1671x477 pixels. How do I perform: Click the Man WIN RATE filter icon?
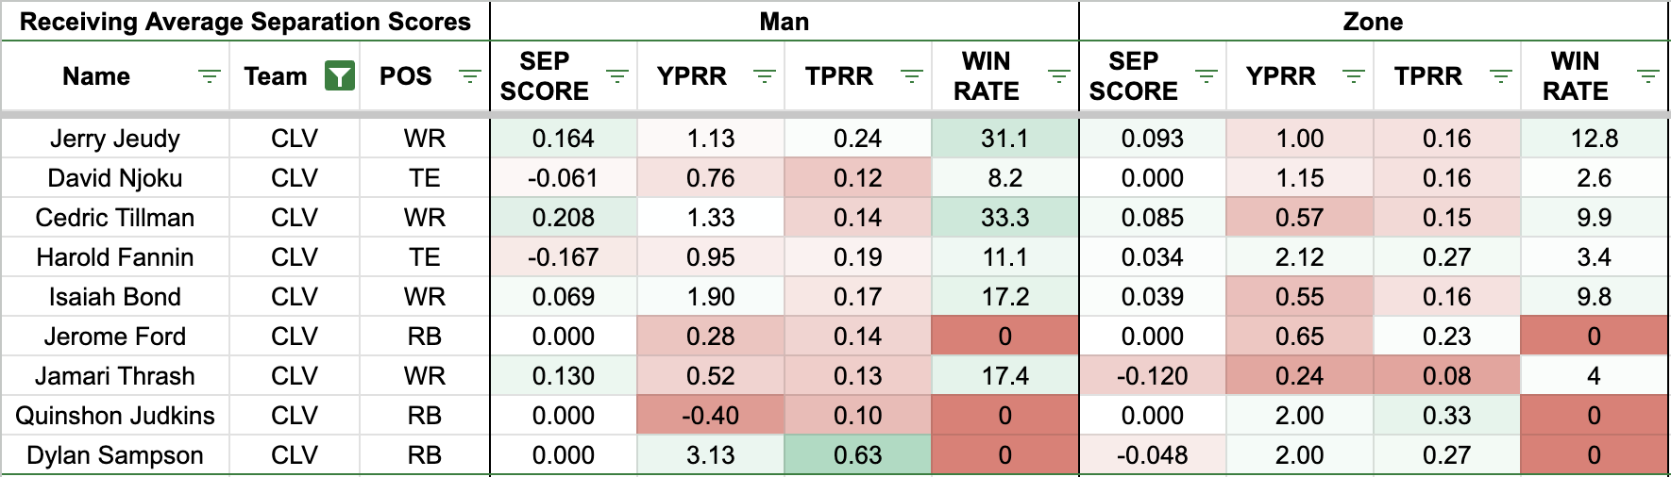[1058, 76]
